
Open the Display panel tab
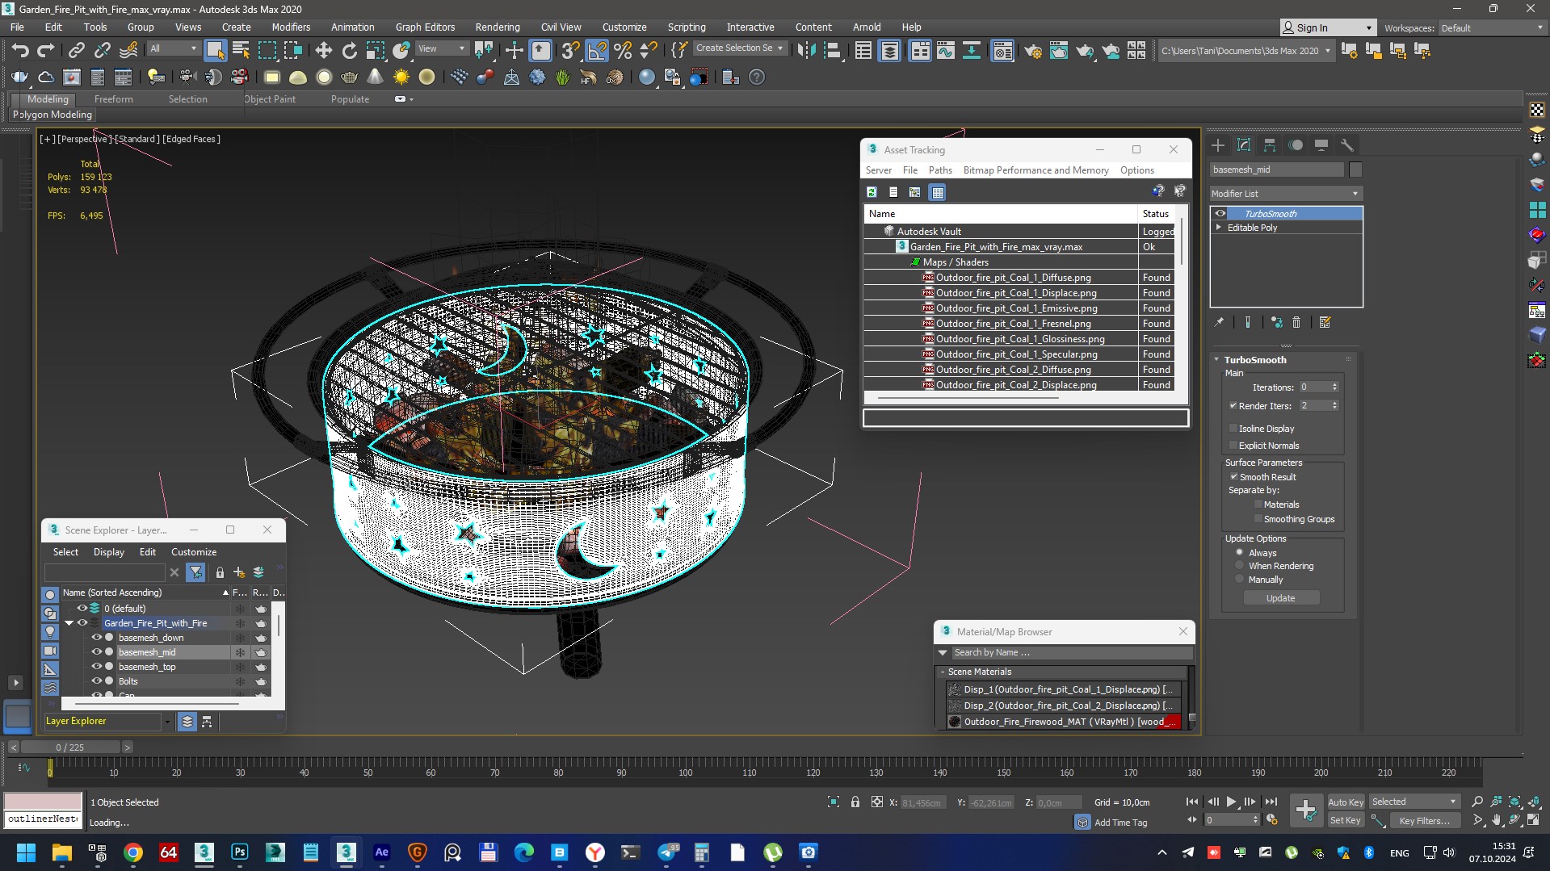point(1321,145)
